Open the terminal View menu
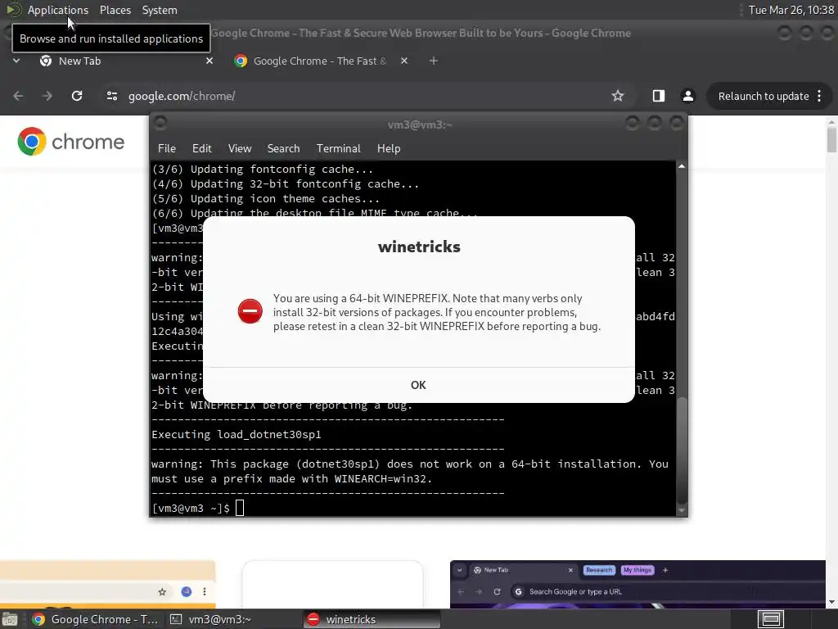 pos(240,149)
